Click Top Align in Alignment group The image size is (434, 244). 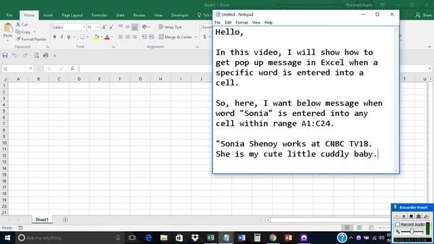[x=121, y=27]
